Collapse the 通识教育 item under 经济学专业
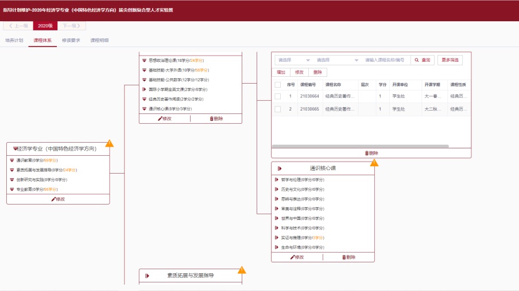The width and height of the screenshot is (519, 291). click(x=12, y=160)
